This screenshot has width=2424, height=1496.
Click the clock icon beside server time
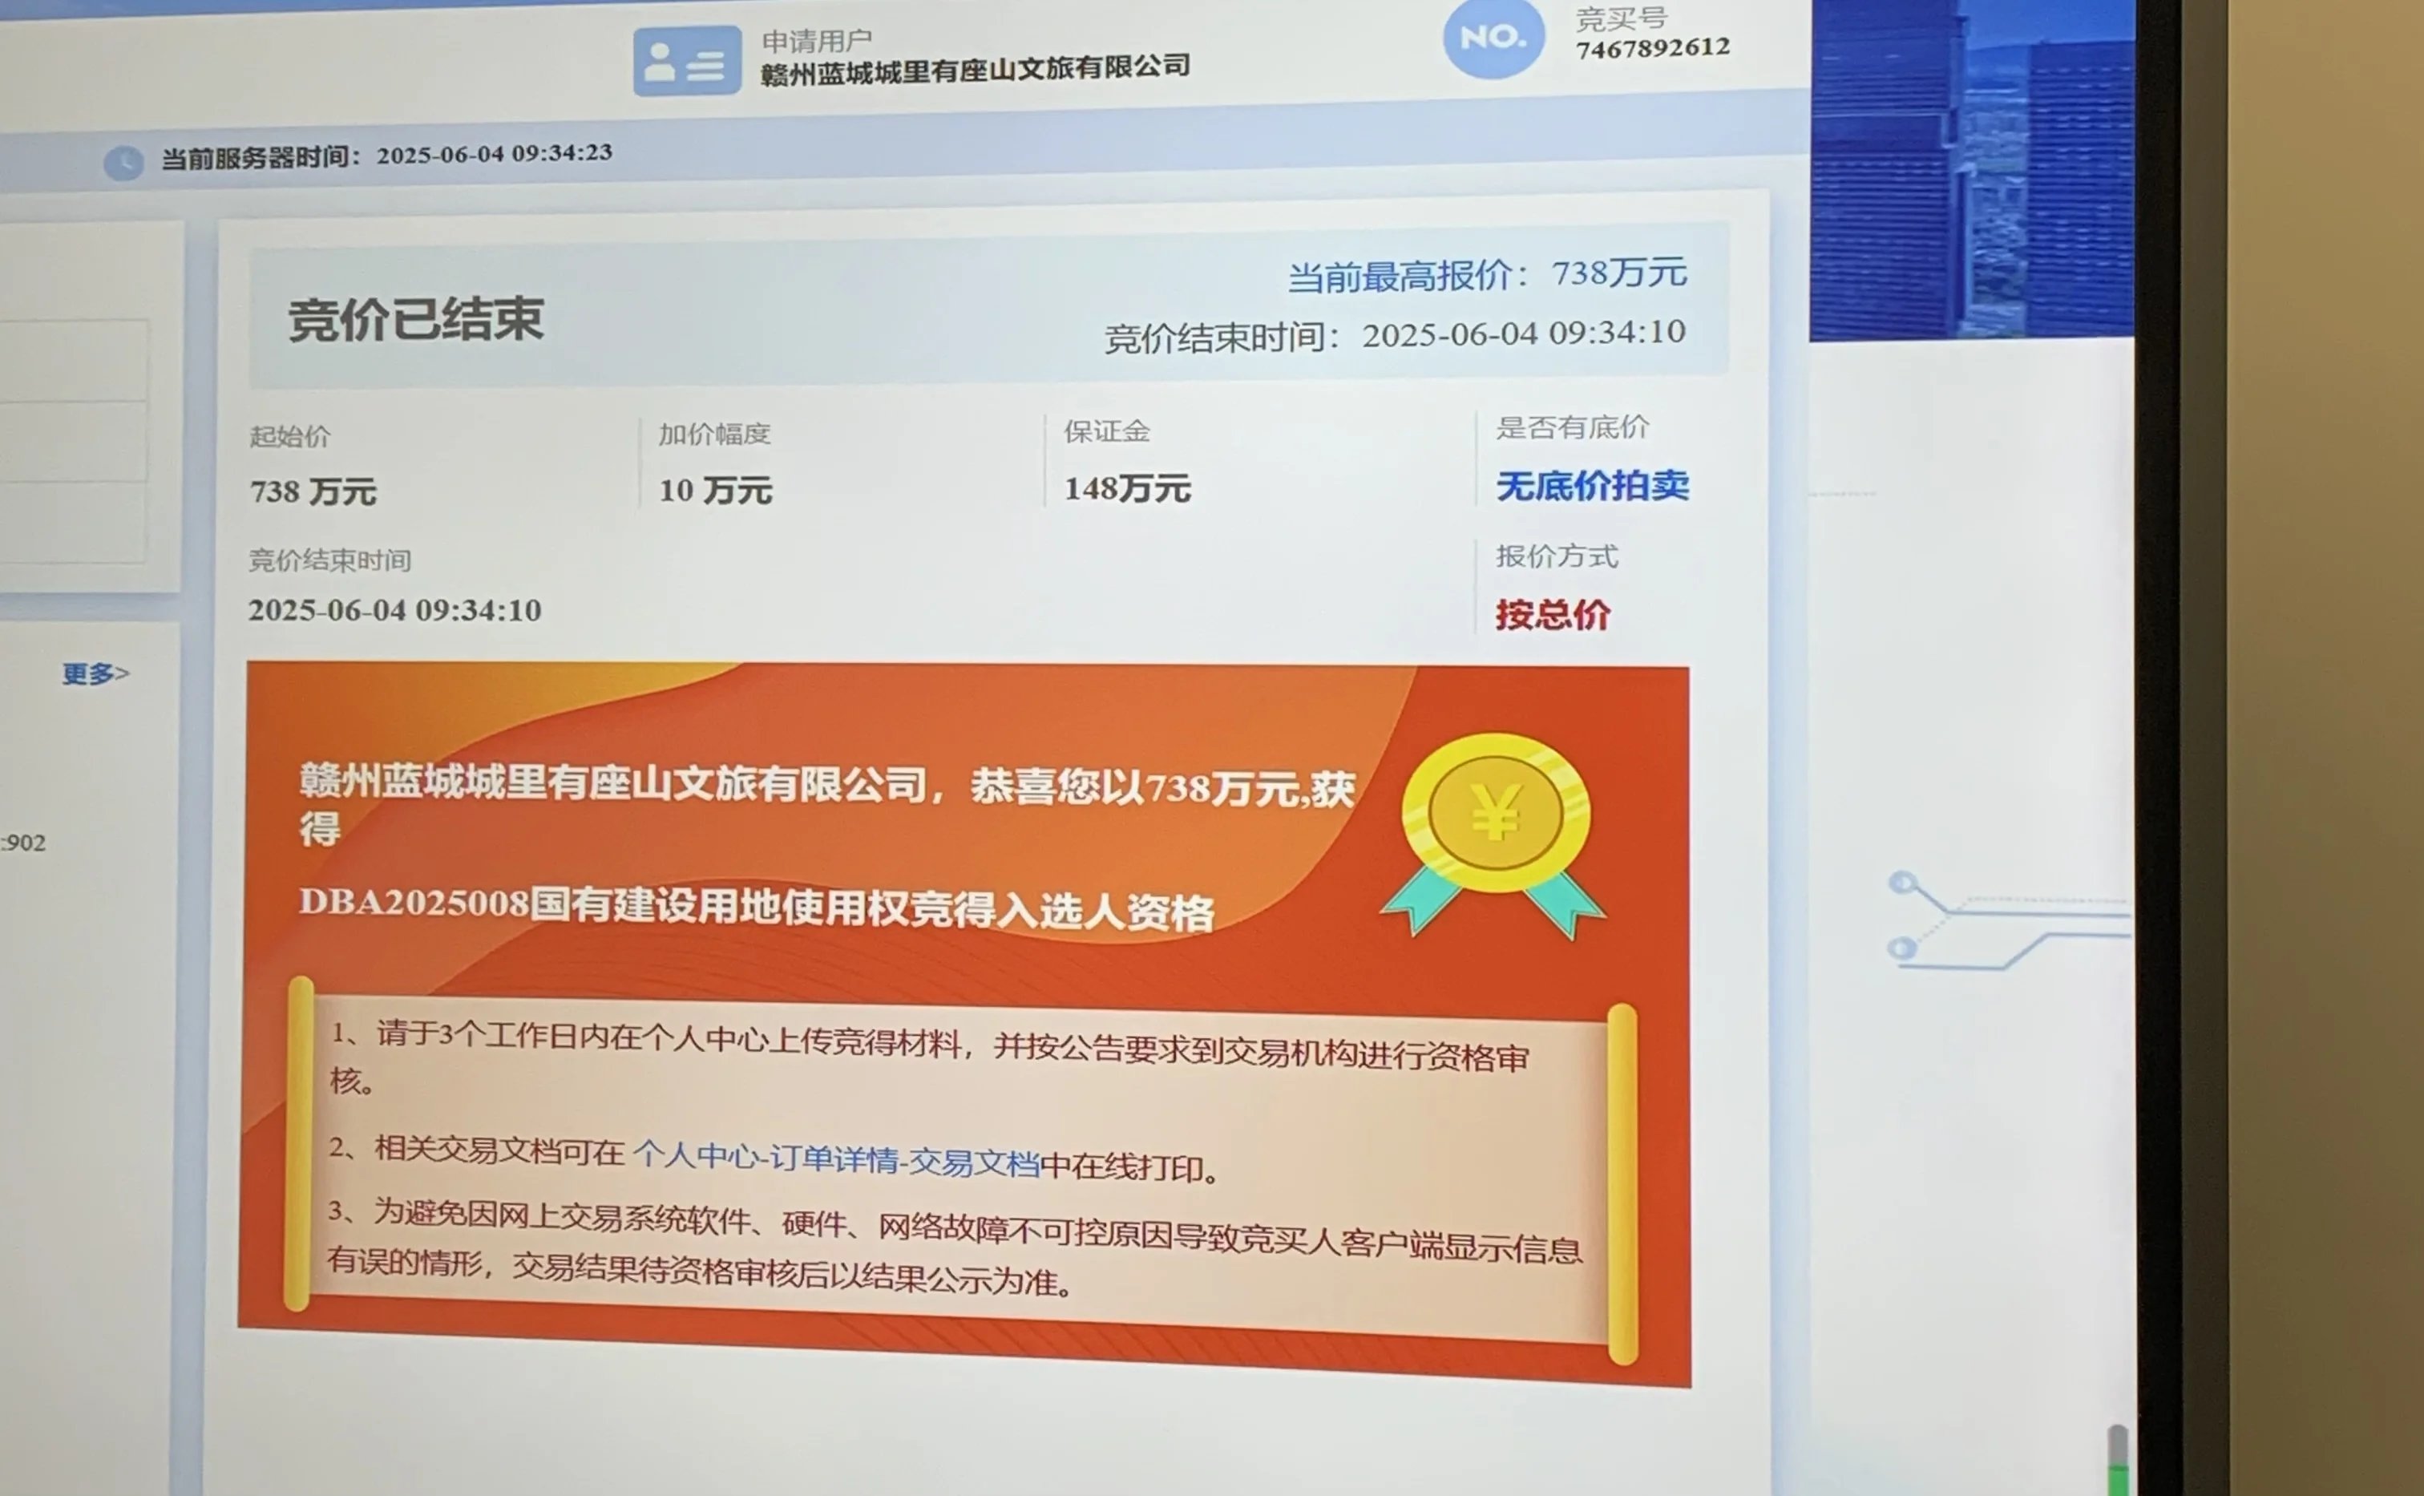click(123, 161)
